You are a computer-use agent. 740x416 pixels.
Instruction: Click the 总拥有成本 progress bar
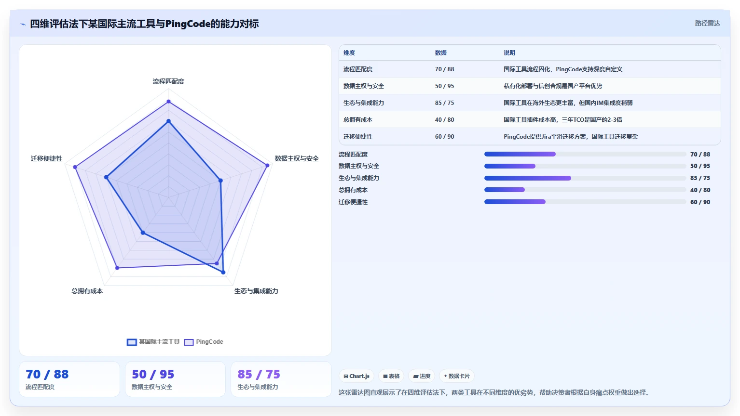[585, 190]
